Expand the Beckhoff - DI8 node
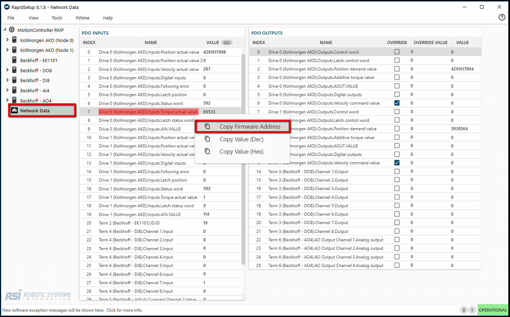This screenshot has width=510, height=317. click(x=7, y=80)
